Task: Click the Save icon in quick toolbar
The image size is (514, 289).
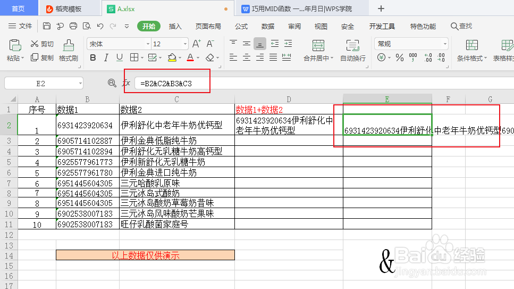Action: tap(47, 26)
